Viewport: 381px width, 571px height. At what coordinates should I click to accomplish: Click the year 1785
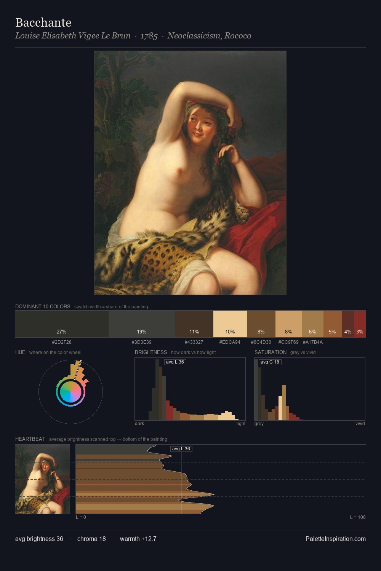tap(149, 36)
